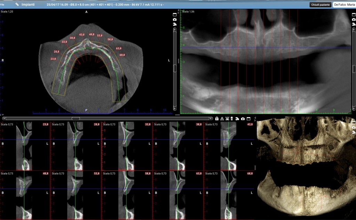The width and height of the screenshot is (356, 220).
Task: Click the mirror triangles icon in cross-section toolbar
Action: 222,119
